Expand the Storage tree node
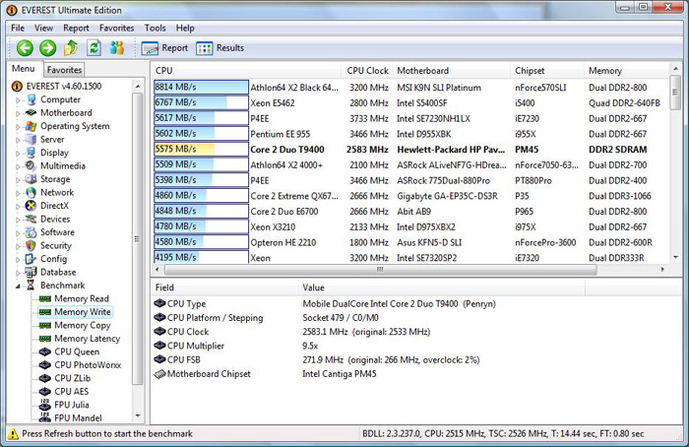 (18, 180)
